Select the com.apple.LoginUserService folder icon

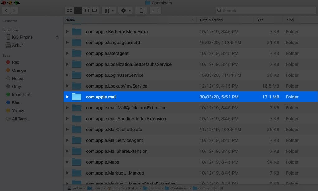(77, 75)
